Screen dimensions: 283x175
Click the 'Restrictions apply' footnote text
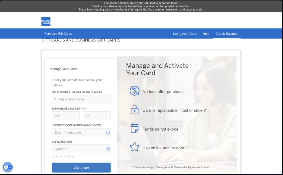tap(171, 167)
